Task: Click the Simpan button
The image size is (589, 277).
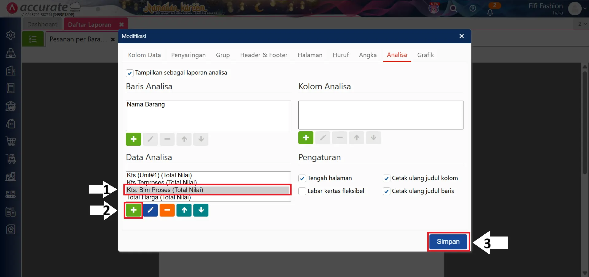Action: (448, 242)
